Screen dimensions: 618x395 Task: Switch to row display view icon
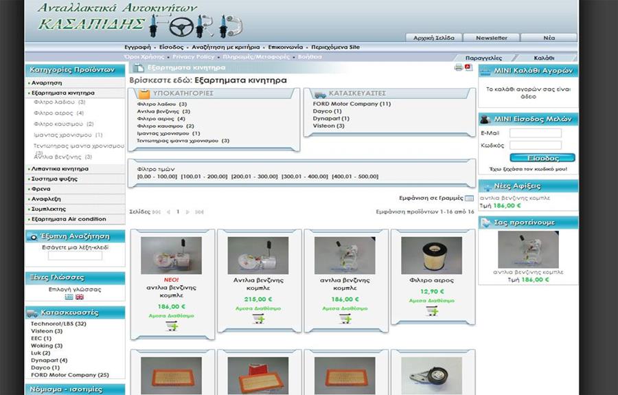469,198
